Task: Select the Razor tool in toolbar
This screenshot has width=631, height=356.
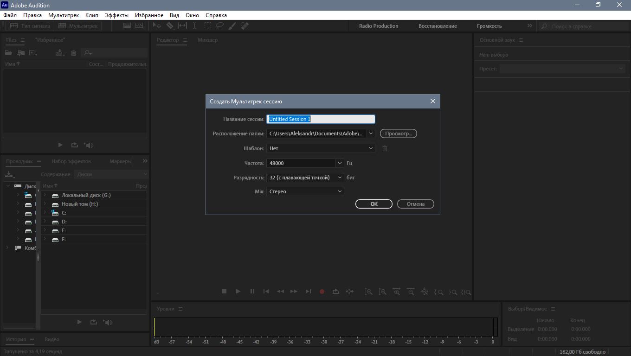Action: [170, 26]
